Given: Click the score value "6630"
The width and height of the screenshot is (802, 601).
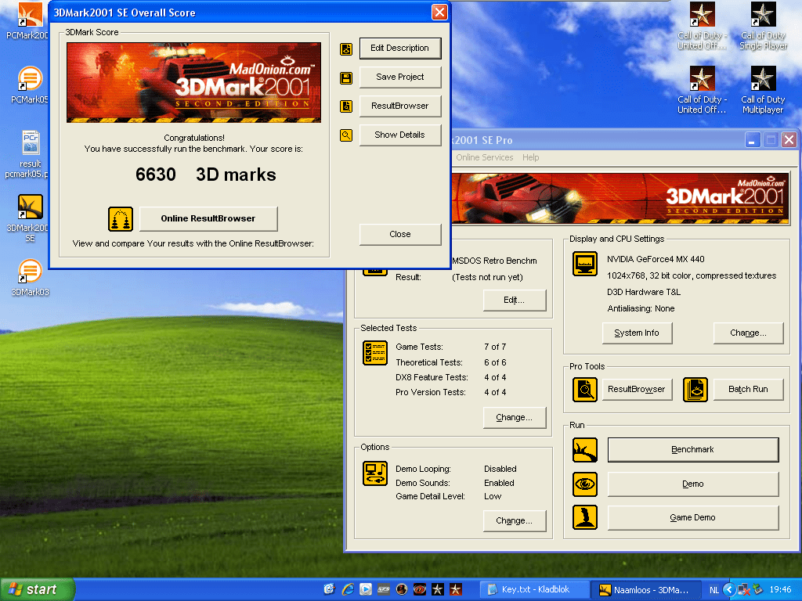Looking at the screenshot, I should pos(156,175).
